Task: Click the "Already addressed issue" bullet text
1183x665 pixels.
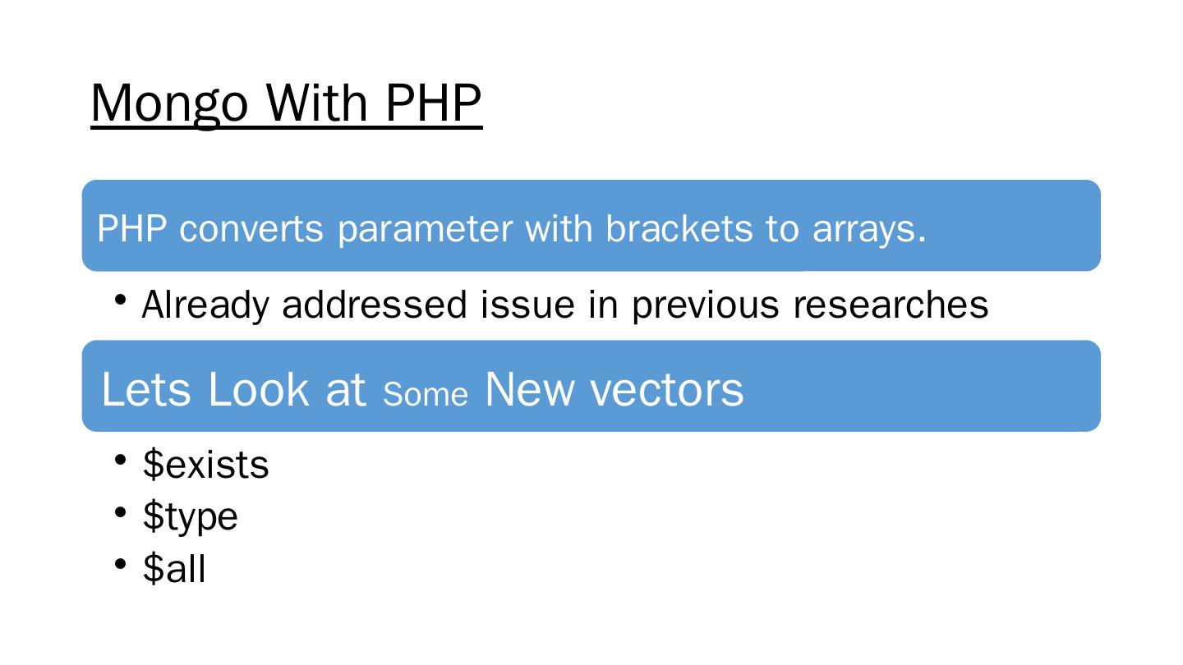Action: pyautogui.click(x=564, y=305)
